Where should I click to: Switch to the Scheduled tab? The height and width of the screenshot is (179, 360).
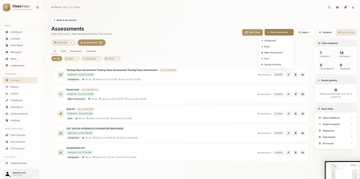click(76, 51)
